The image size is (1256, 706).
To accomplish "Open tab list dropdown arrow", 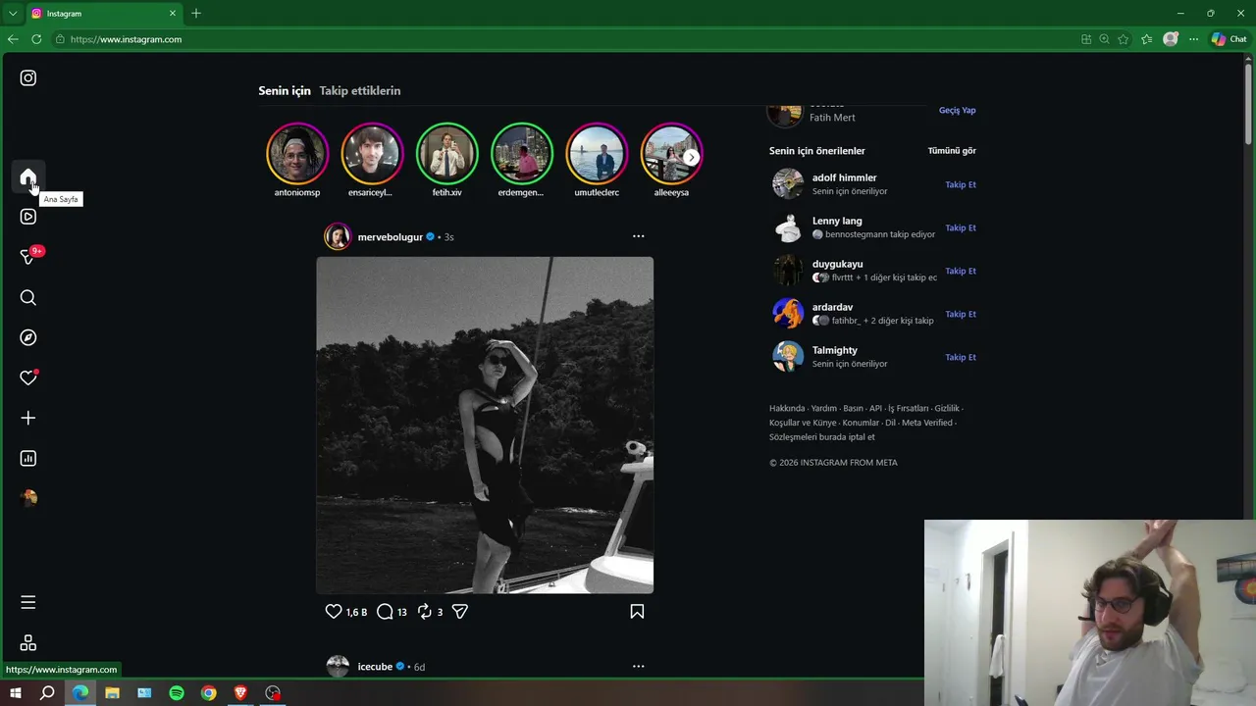I will (x=13, y=13).
